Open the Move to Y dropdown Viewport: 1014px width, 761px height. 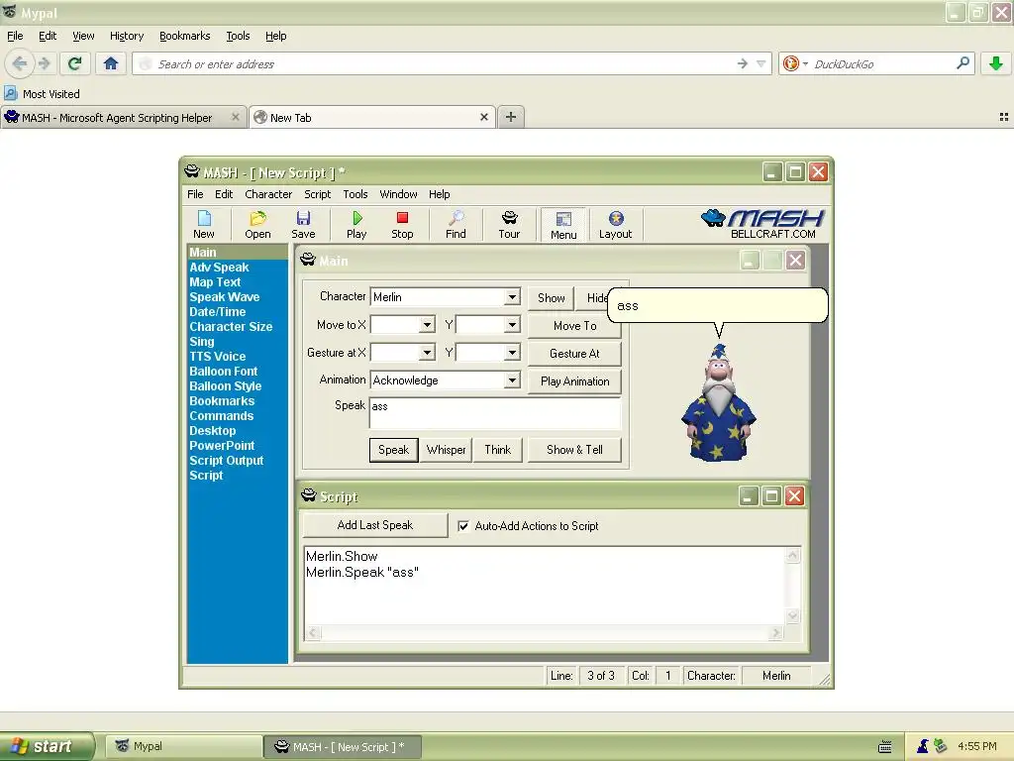pyautogui.click(x=512, y=325)
